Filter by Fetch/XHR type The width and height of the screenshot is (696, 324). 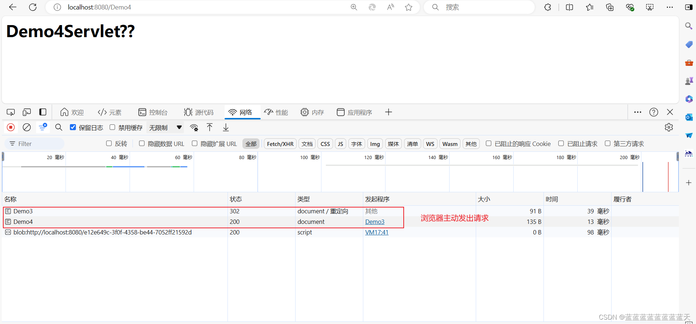coord(280,144)
